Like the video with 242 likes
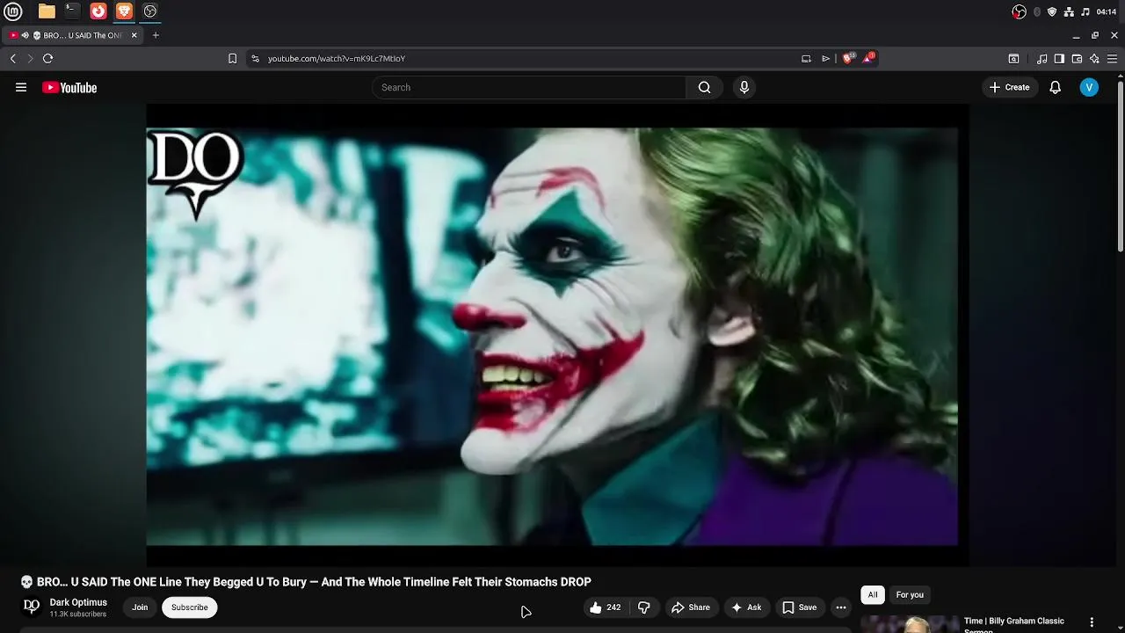The width and height of the screenshot is (1125, 633). click(x=606, y=607)
